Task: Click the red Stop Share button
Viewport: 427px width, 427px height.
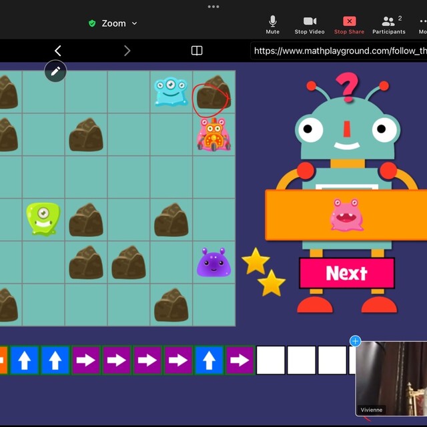Action: click(349, 25)
